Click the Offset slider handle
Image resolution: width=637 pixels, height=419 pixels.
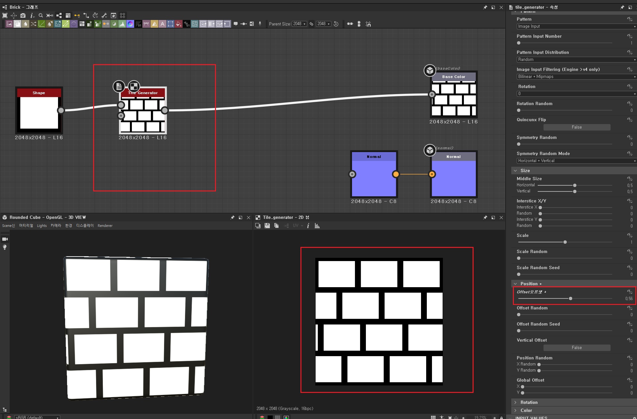[x=571, y=298]
